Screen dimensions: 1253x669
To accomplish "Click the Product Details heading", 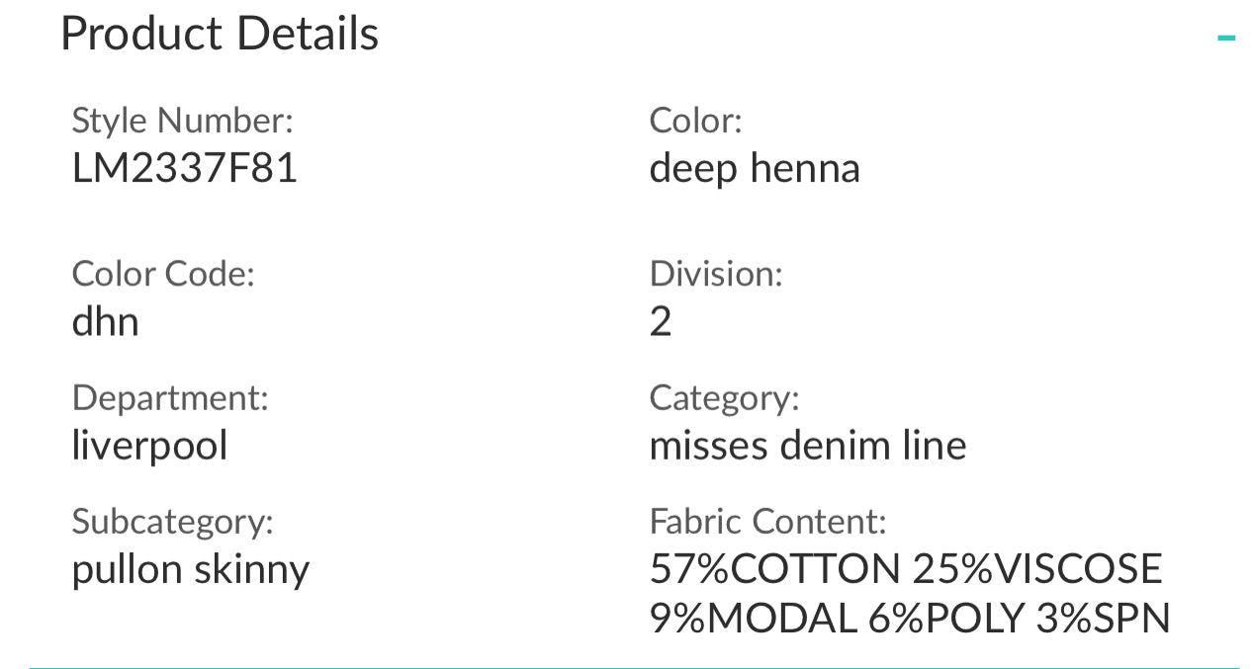I will [220, 34].
